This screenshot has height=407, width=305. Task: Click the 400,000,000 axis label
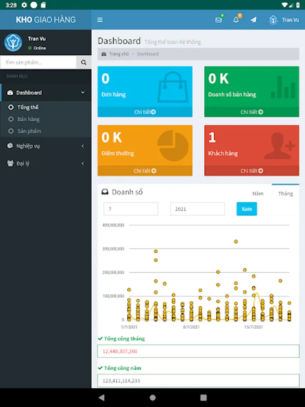(x=113, y=225)
